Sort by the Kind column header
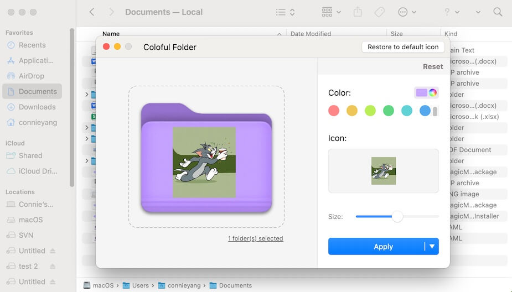Screen dimensions: 512x292 (451, 34)
